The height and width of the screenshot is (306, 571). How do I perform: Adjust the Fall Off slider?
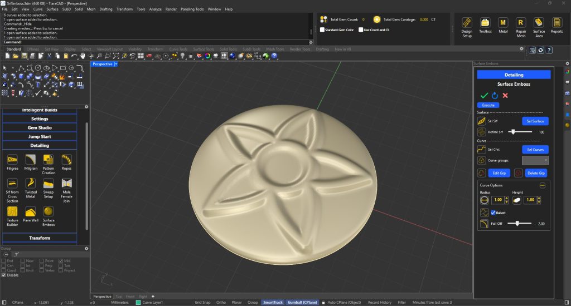click(517, 223)
